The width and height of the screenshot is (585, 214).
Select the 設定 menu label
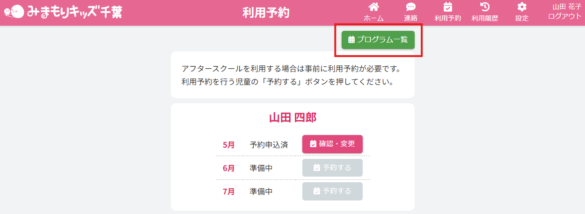[x=522, y=18]
